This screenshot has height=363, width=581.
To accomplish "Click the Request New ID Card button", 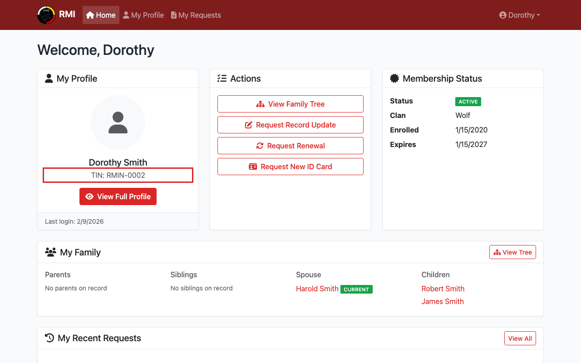I will coord(290,167).
